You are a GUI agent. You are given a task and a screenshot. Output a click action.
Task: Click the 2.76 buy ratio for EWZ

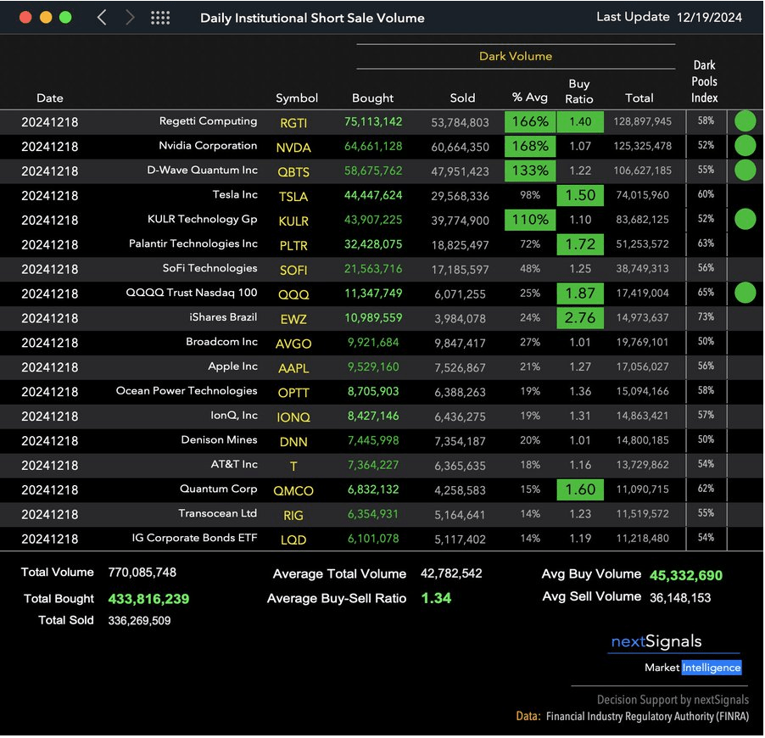click(x=580, y=318)
